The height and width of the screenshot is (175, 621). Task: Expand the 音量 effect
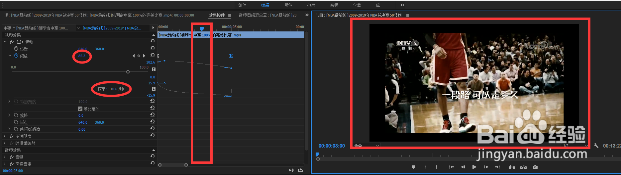tap(5, 157)
